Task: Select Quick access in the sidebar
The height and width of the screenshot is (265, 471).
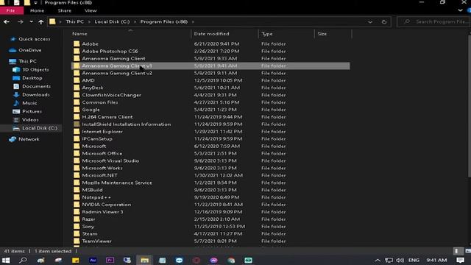Action: 30,39
